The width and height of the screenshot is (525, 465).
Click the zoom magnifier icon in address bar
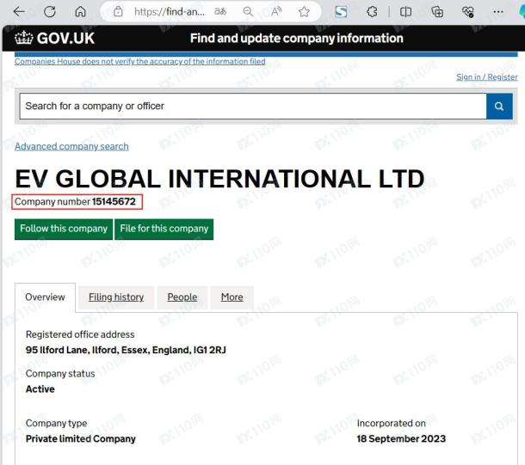click(248, 12)
